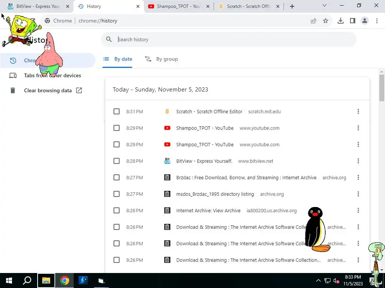Open more actions for BitView entry
The height and width of the screenshot is (288, 385).
point(358,161)
